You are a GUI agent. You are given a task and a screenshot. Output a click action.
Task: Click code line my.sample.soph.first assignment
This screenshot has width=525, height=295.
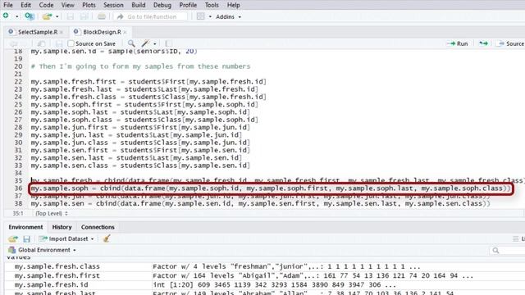[x=144, y=104]
